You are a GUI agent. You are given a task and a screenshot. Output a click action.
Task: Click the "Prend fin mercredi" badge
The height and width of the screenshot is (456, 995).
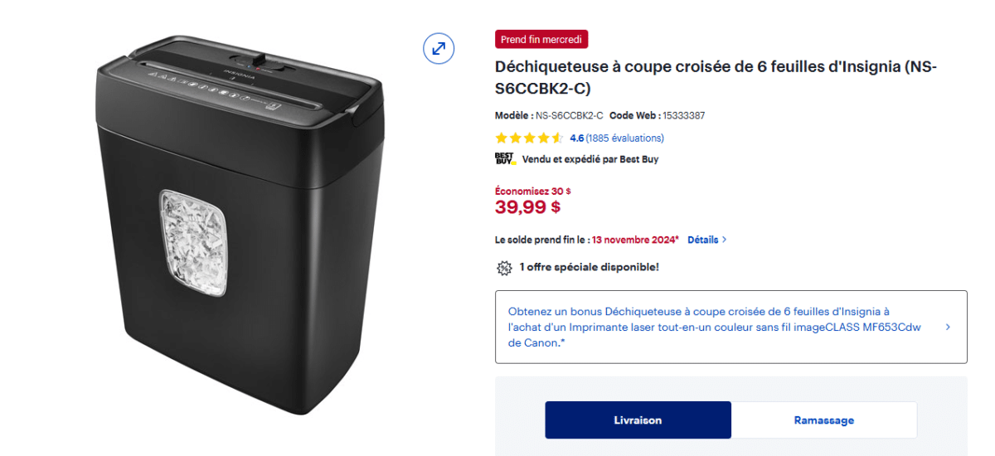(x=541, y=39)
